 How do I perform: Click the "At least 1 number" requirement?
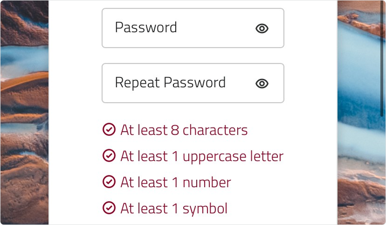[x=175, y=182]
